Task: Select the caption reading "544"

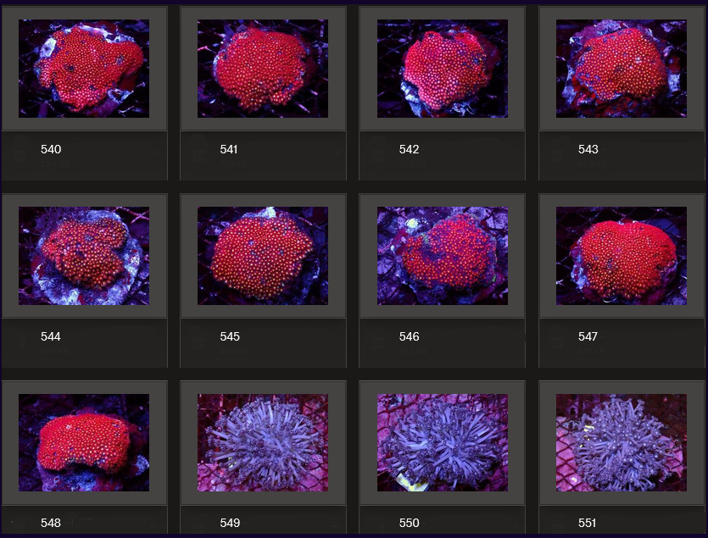Action: pyautogui.click(x=51, y=336)
